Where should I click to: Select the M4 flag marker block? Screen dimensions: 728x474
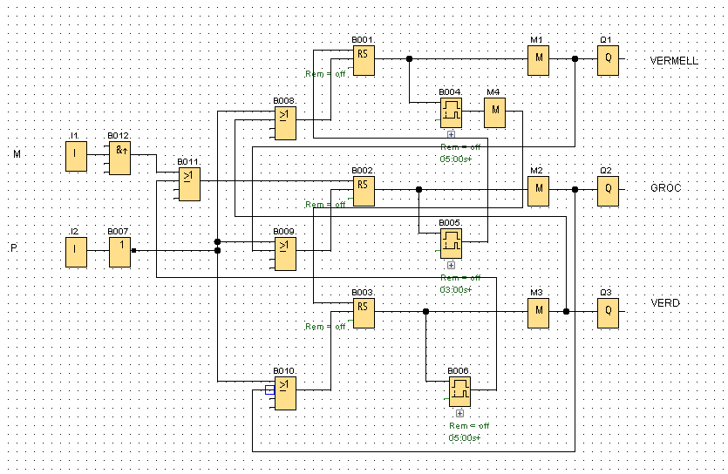495,111
